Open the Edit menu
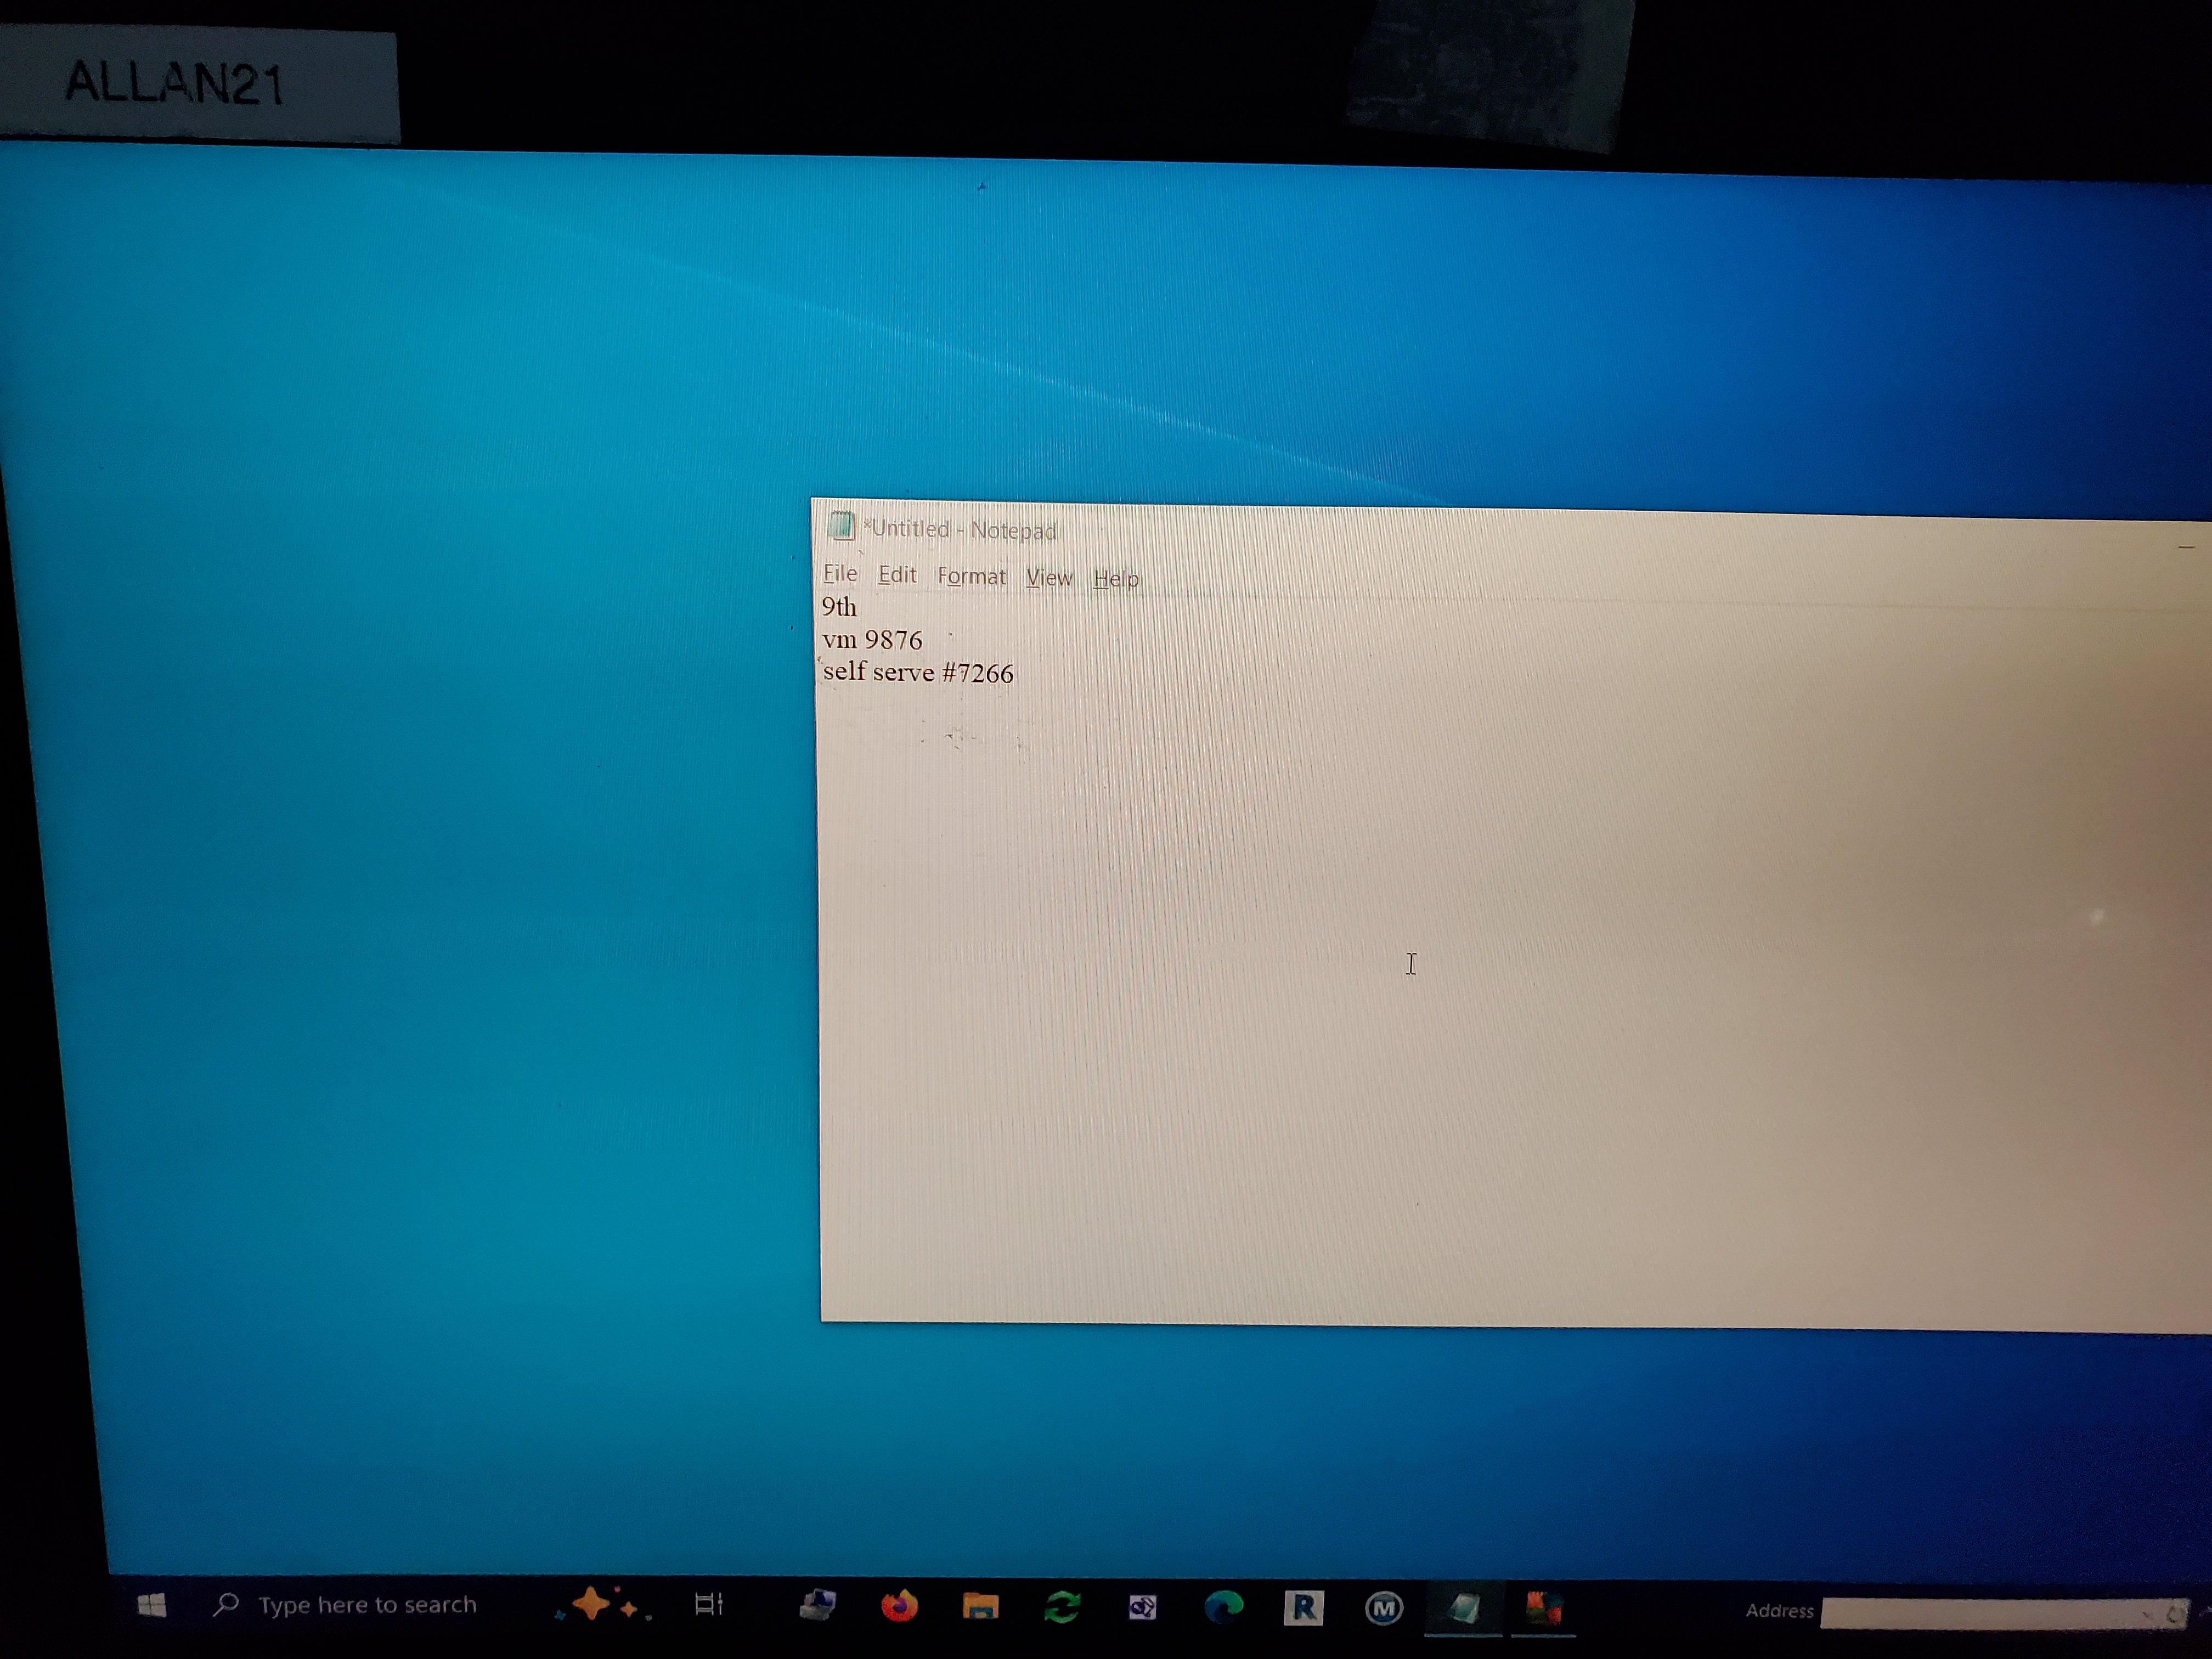The image size is (2212, 1659). (896, 574)
